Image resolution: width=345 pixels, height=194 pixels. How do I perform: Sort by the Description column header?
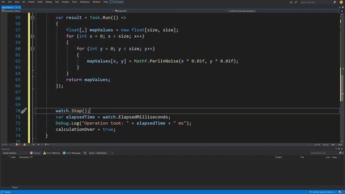point(25,157)
